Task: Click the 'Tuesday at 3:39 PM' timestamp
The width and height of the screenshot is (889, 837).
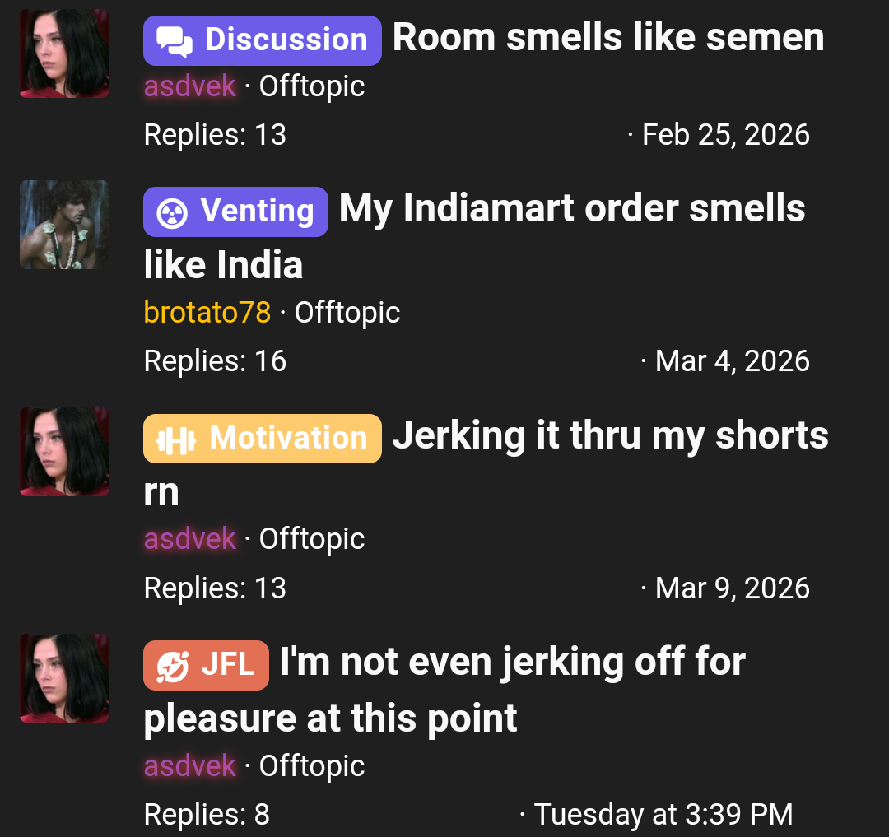Action: [x=663, y=815]
